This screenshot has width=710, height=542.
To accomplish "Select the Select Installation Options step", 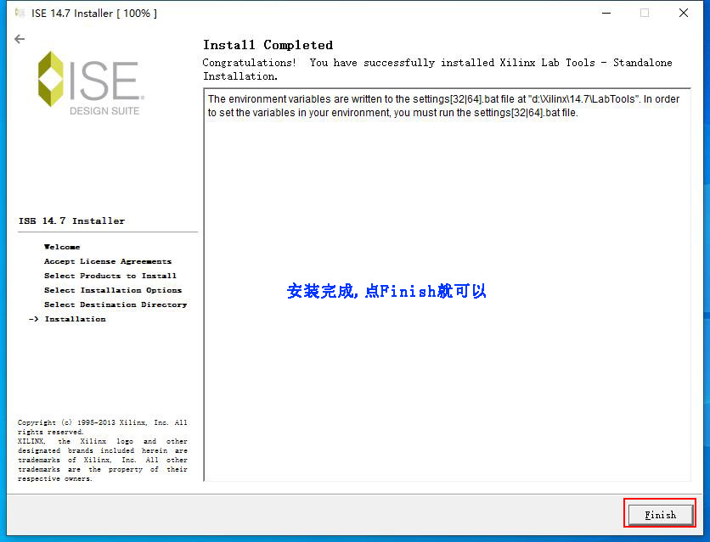I will pos(112,290).
